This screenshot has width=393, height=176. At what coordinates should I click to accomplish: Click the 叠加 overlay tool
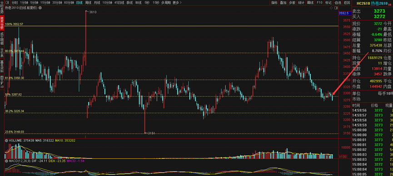coord(283,3)
